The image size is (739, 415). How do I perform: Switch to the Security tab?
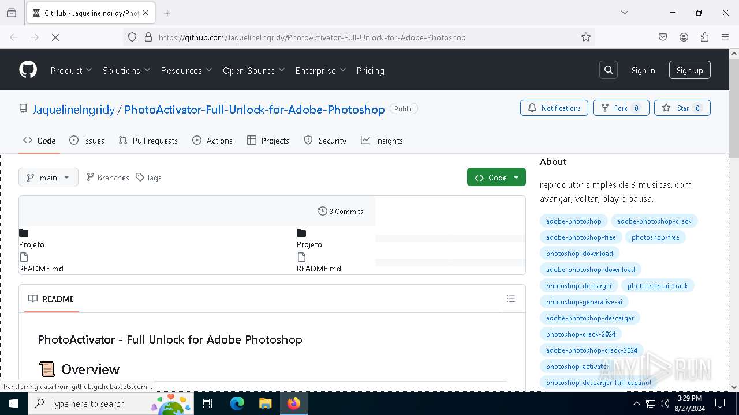tap(325, 141)
